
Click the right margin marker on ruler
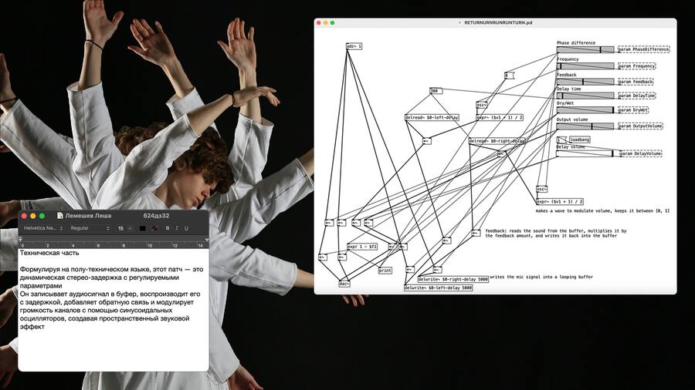pos(206,240)
